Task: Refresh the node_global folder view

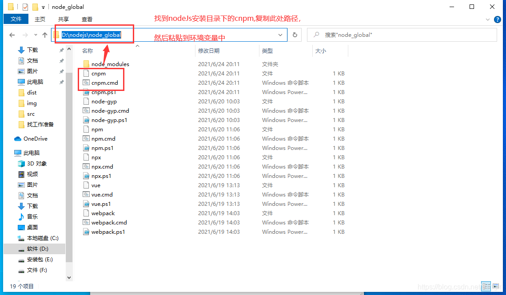Action: point(295,35)
